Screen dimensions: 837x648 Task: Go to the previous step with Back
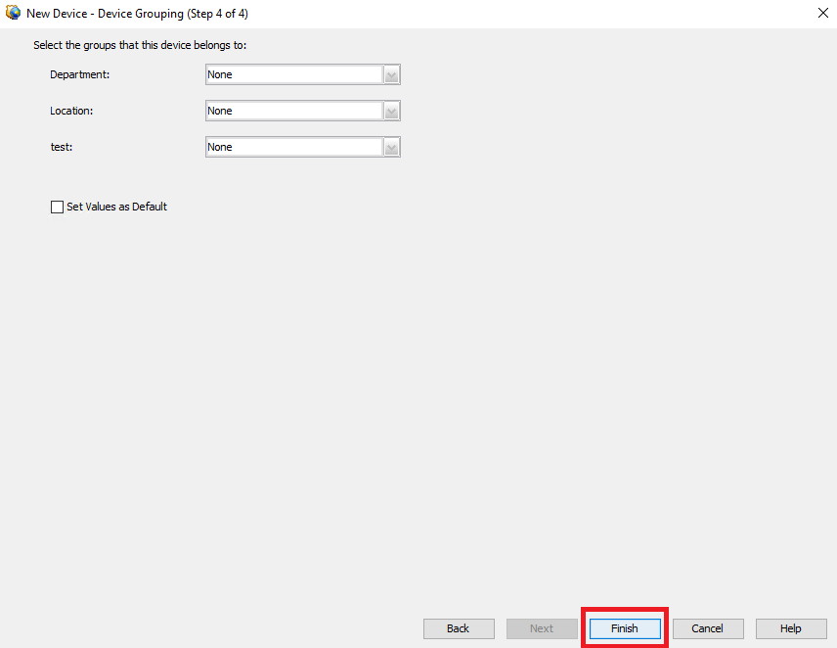click(x=459, y=628)
